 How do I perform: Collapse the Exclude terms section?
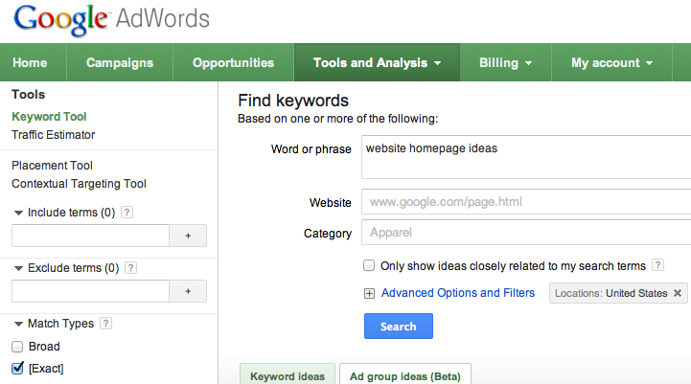18,269
